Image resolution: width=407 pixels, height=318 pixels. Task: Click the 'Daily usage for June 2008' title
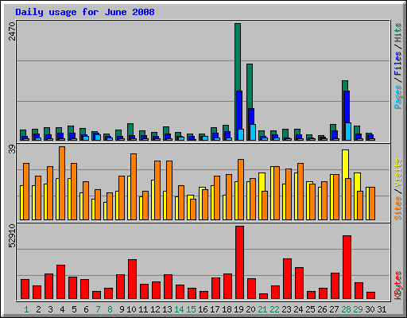pos(85,12)
